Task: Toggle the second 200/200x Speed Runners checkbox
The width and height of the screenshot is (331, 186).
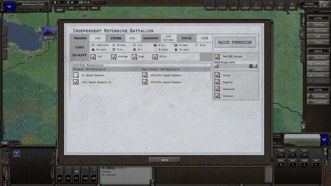Action: 145,82
